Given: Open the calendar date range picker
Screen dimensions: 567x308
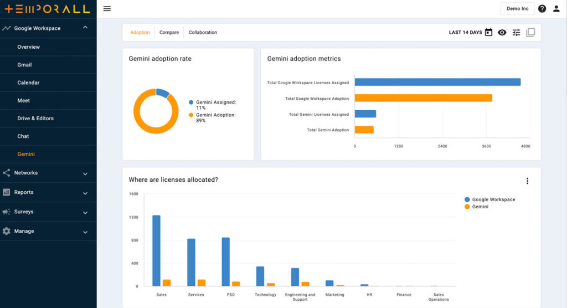Looking at the screenshot, I should pos(488,32).
